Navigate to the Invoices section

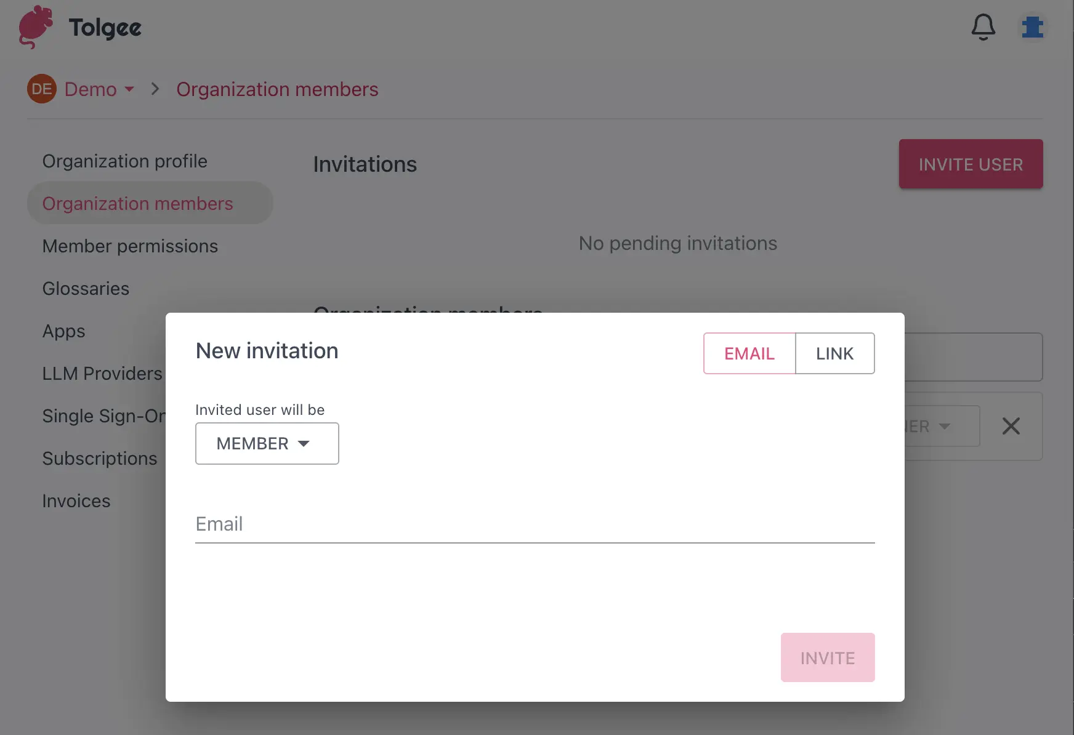[x=76, y=500]
